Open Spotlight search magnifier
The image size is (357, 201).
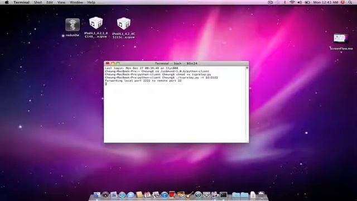click(350, 2)
